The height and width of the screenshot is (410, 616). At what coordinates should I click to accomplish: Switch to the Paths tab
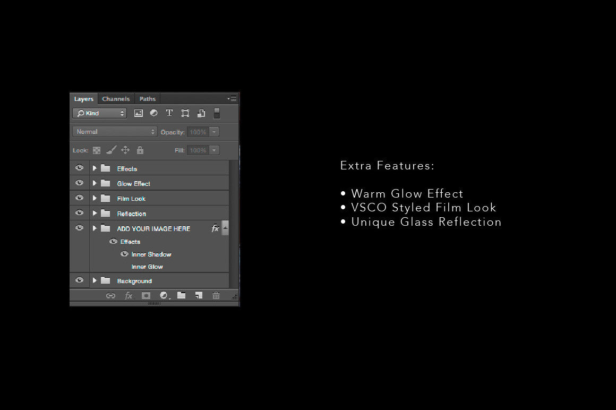pyautogui.click(x=147, y=99)
